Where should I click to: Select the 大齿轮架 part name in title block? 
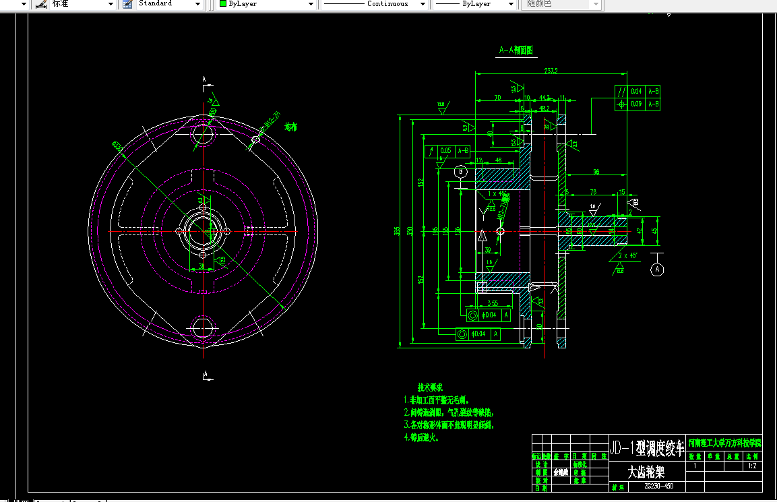pyautogui.click(x=646, y=472)
